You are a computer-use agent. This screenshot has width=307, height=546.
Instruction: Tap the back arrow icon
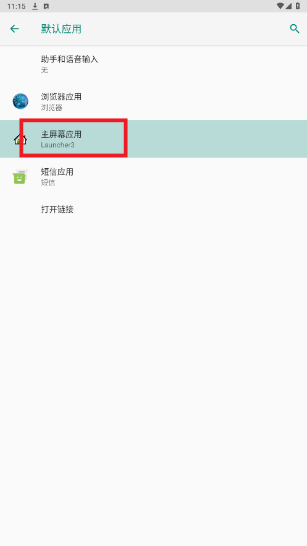point(15,29)
